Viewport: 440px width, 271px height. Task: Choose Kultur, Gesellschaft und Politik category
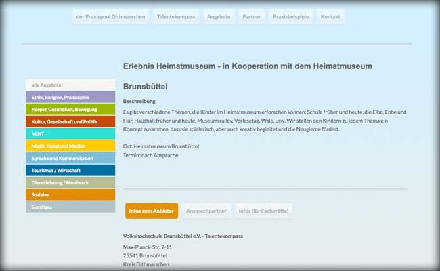(70, 122)
